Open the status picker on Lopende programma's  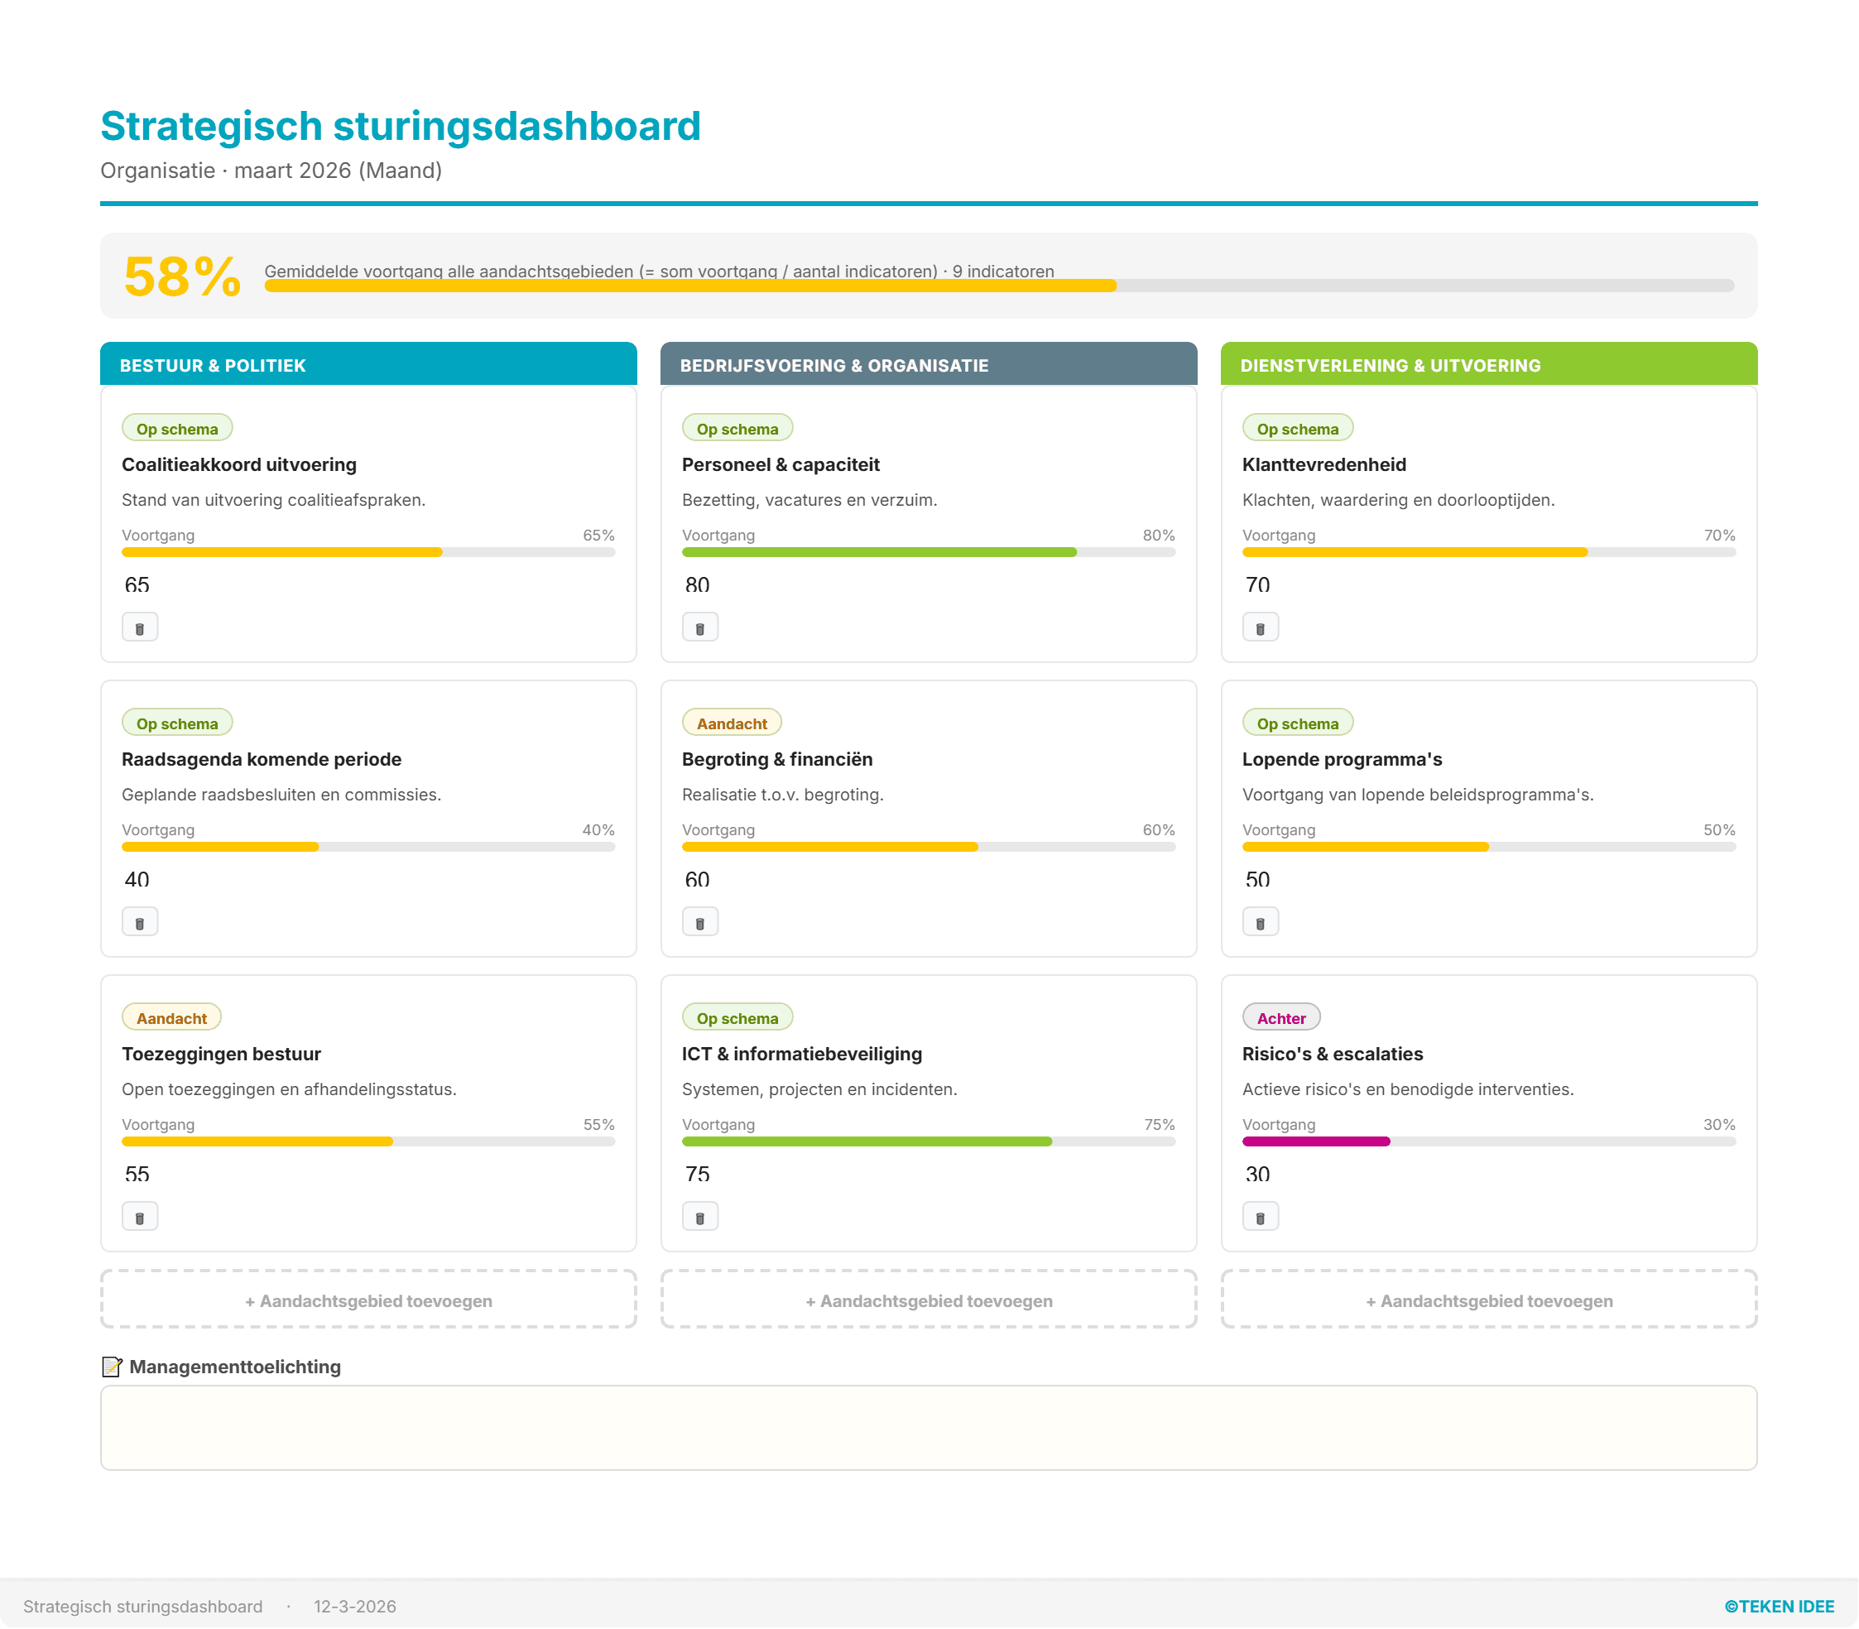[x=1297, y=722]
